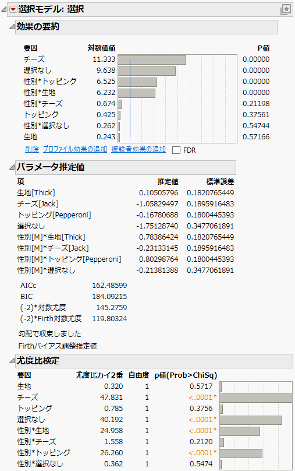Click p-value 0.5474 in 尤度比検定
The image size is (295, 471).
click(x=201, y=464)
